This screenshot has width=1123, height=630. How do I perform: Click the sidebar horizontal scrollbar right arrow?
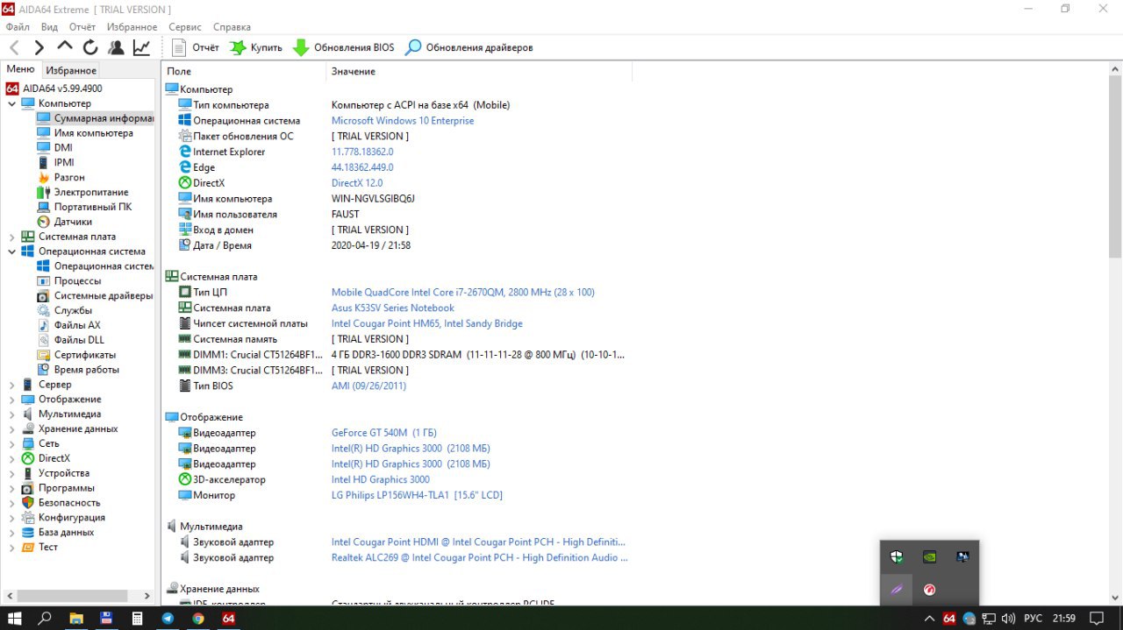[x=147, y=596]
